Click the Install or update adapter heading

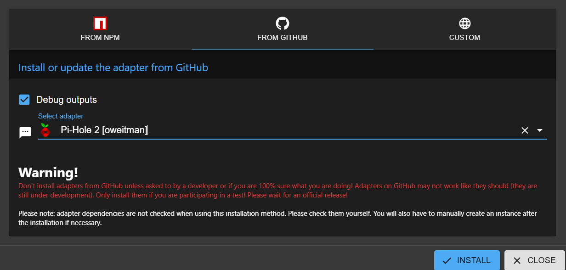pos(113,68)
